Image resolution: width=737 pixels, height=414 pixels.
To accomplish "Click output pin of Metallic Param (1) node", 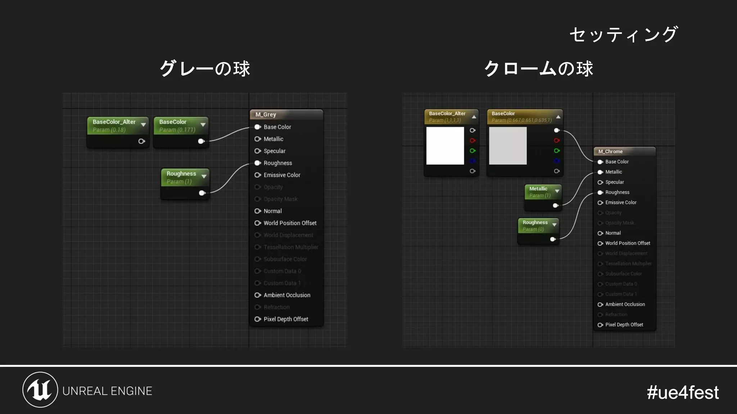I will (556, 206).
